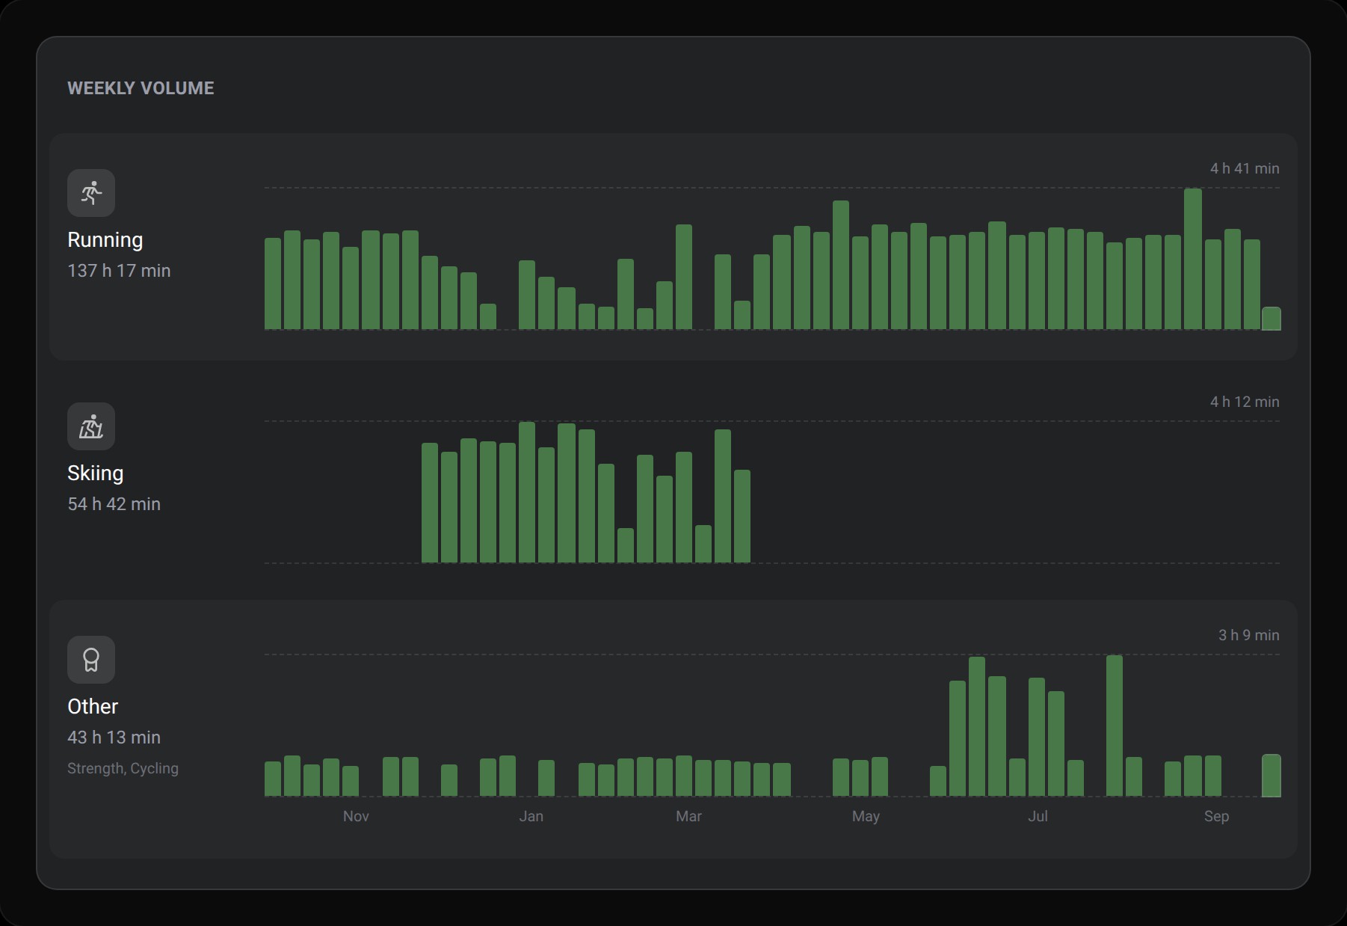Click the Nov month label
Viewport: 1347px width, 926px height.
click(x=356, y=816)
